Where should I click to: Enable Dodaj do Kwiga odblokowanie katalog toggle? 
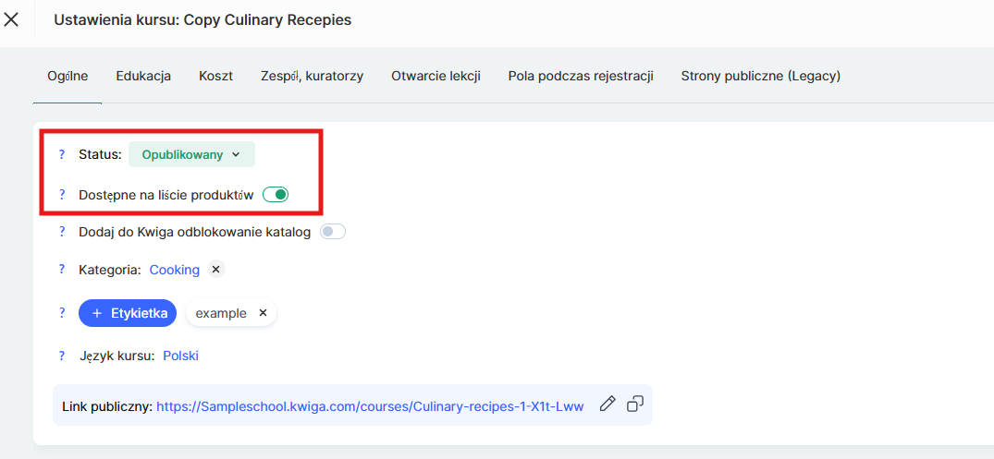(333, 232)
